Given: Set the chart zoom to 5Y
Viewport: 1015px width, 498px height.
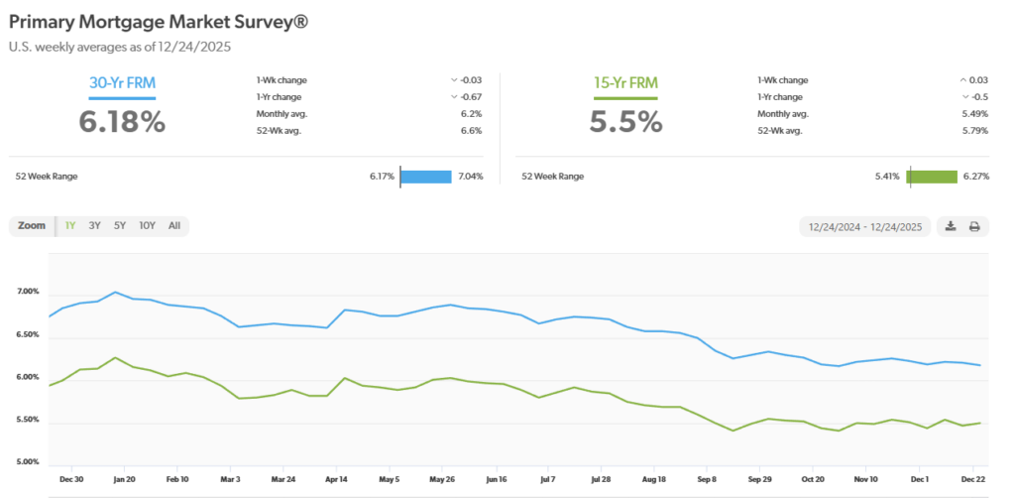Looking at the screenshot, I should [120, 225].
